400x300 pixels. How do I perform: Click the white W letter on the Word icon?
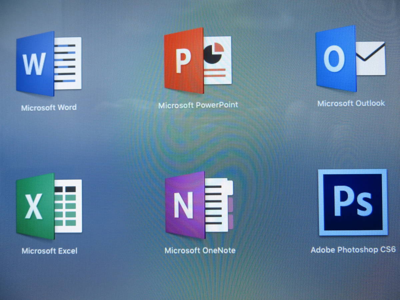pos(34,64)
